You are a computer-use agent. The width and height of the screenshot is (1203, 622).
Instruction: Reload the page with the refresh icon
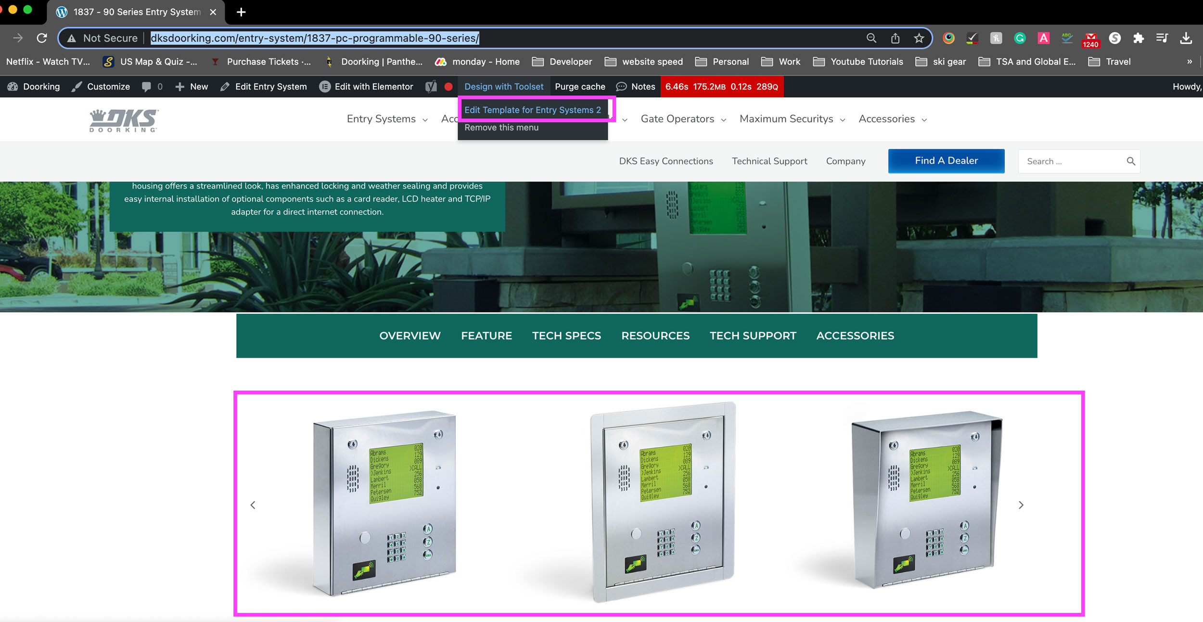coord(42,38)
